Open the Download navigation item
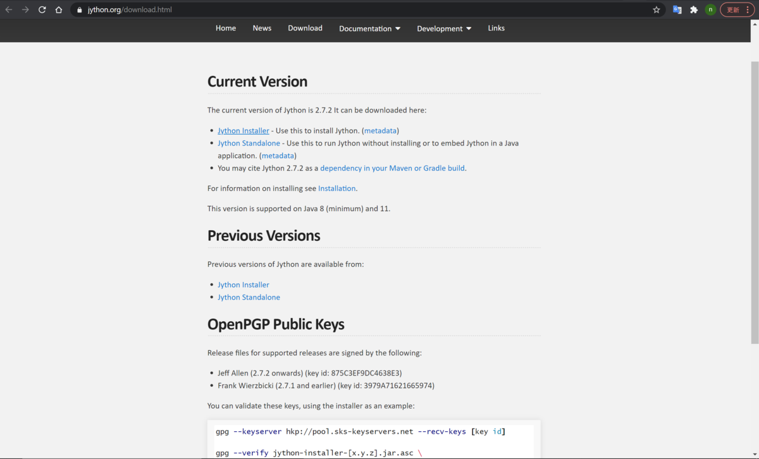Viewport: 759px width, 459px height. (305, 28)
